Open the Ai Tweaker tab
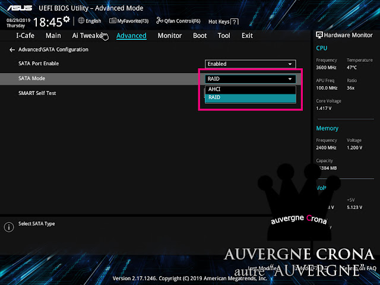 pos(88,36)
